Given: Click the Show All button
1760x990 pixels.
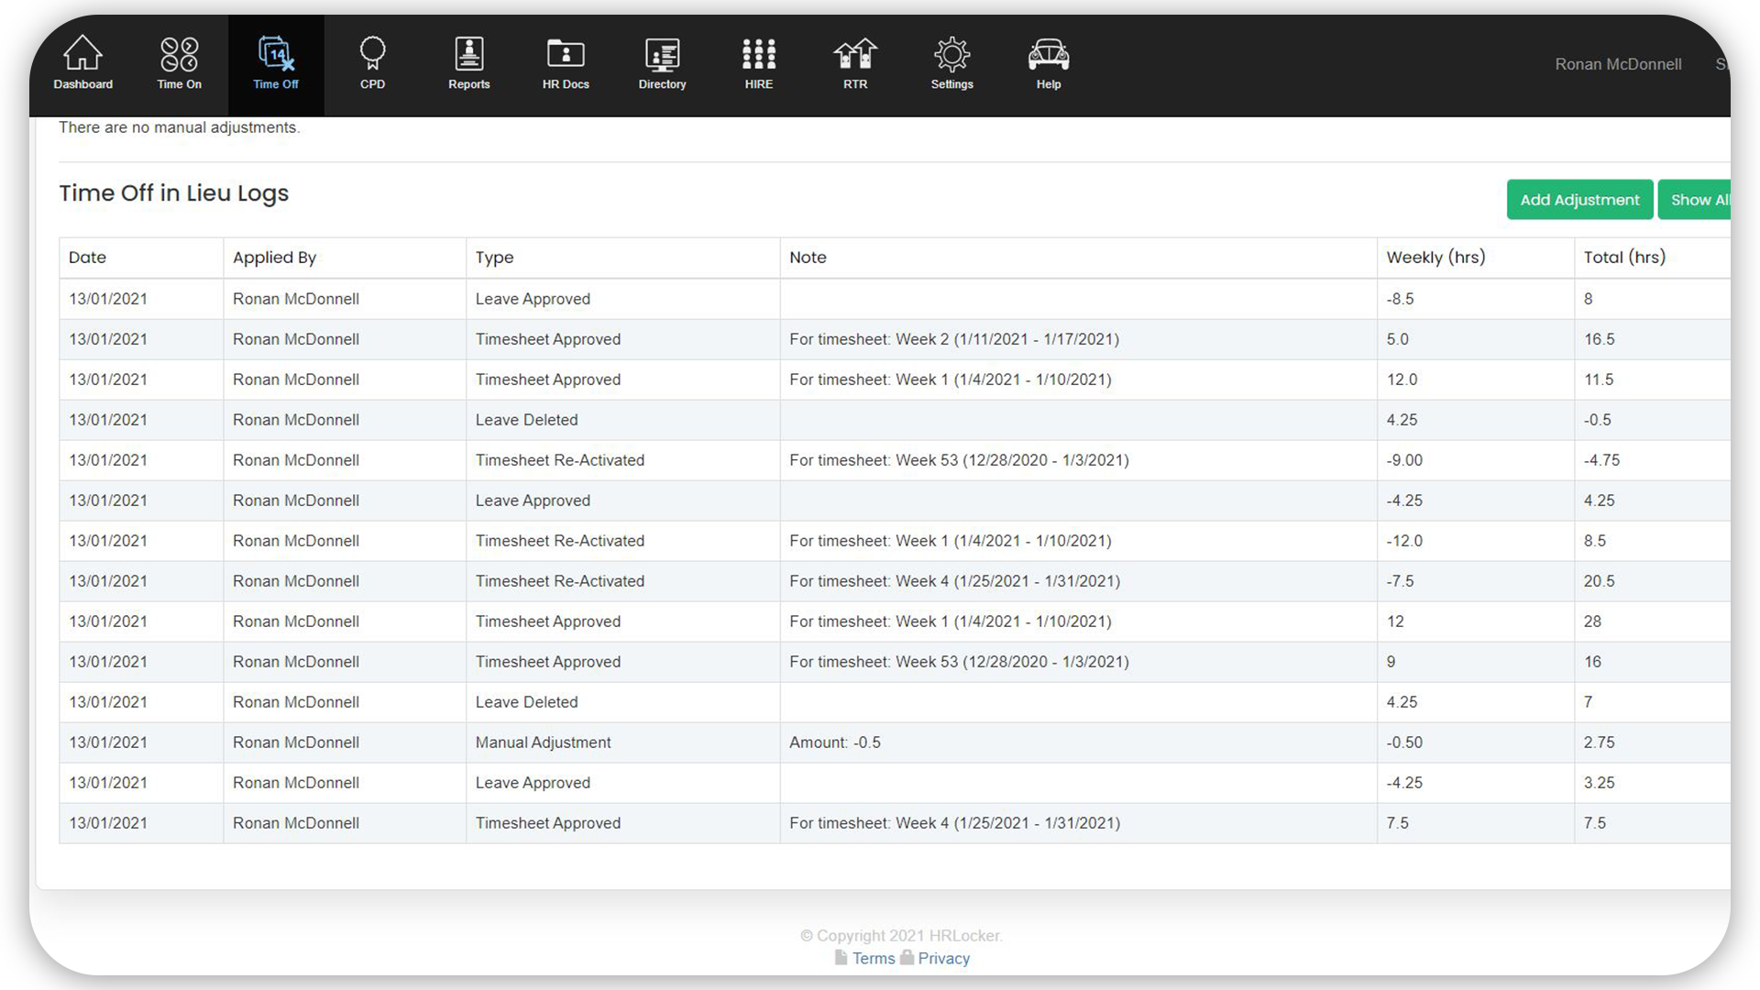Looking at the screenshot, I should pyautogui.click(x=1700, y=200).
